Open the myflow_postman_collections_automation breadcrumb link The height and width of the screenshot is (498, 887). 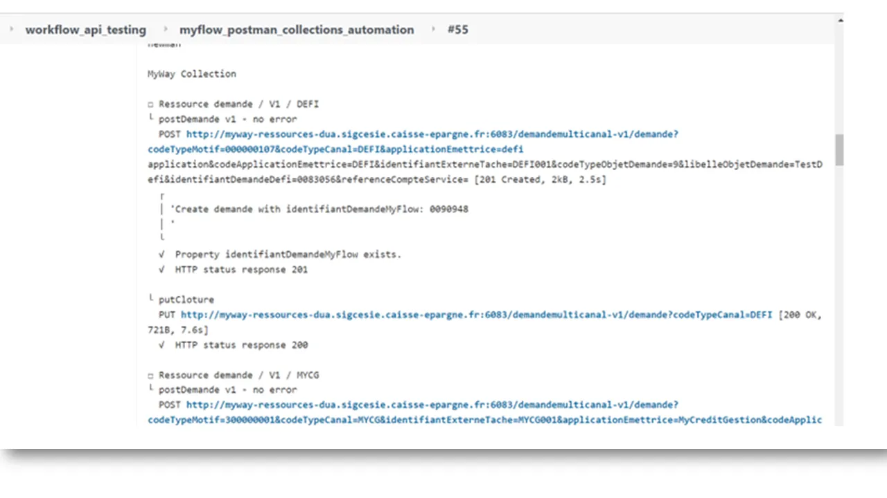[x=297, y=30]
